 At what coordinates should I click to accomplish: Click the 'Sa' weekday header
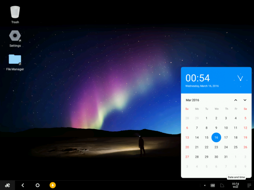click(245, 109)
